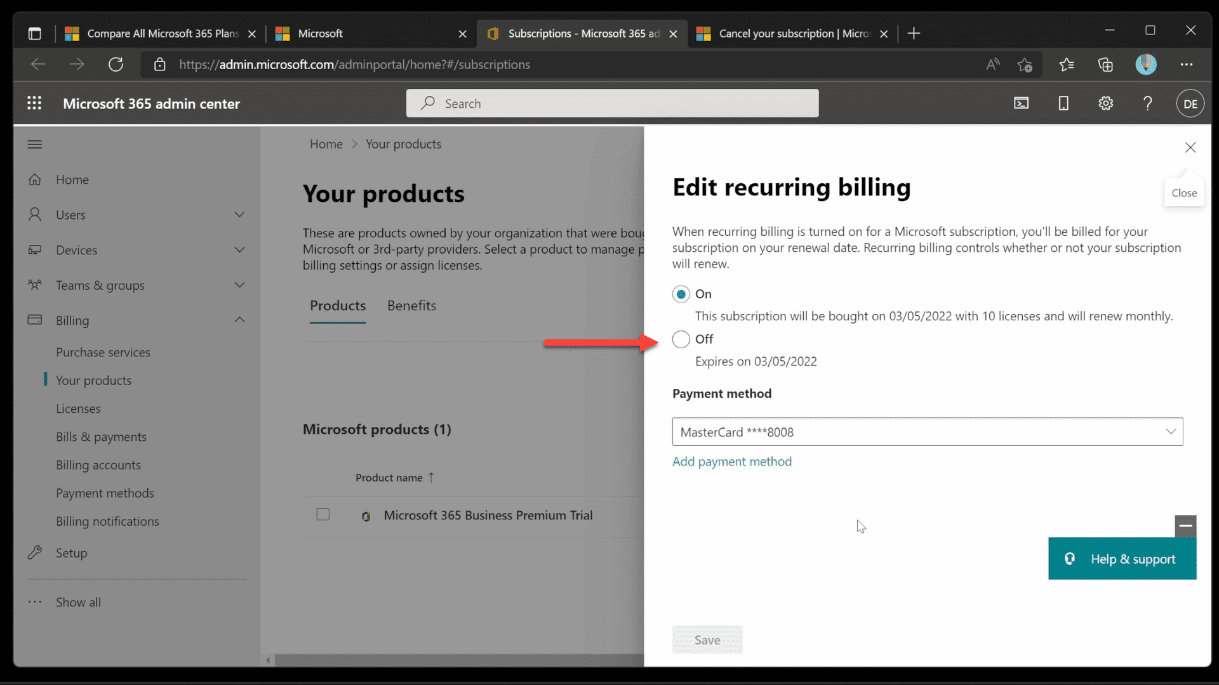
Task: Collapse the Billing section chevron
Action: point(239,320)
